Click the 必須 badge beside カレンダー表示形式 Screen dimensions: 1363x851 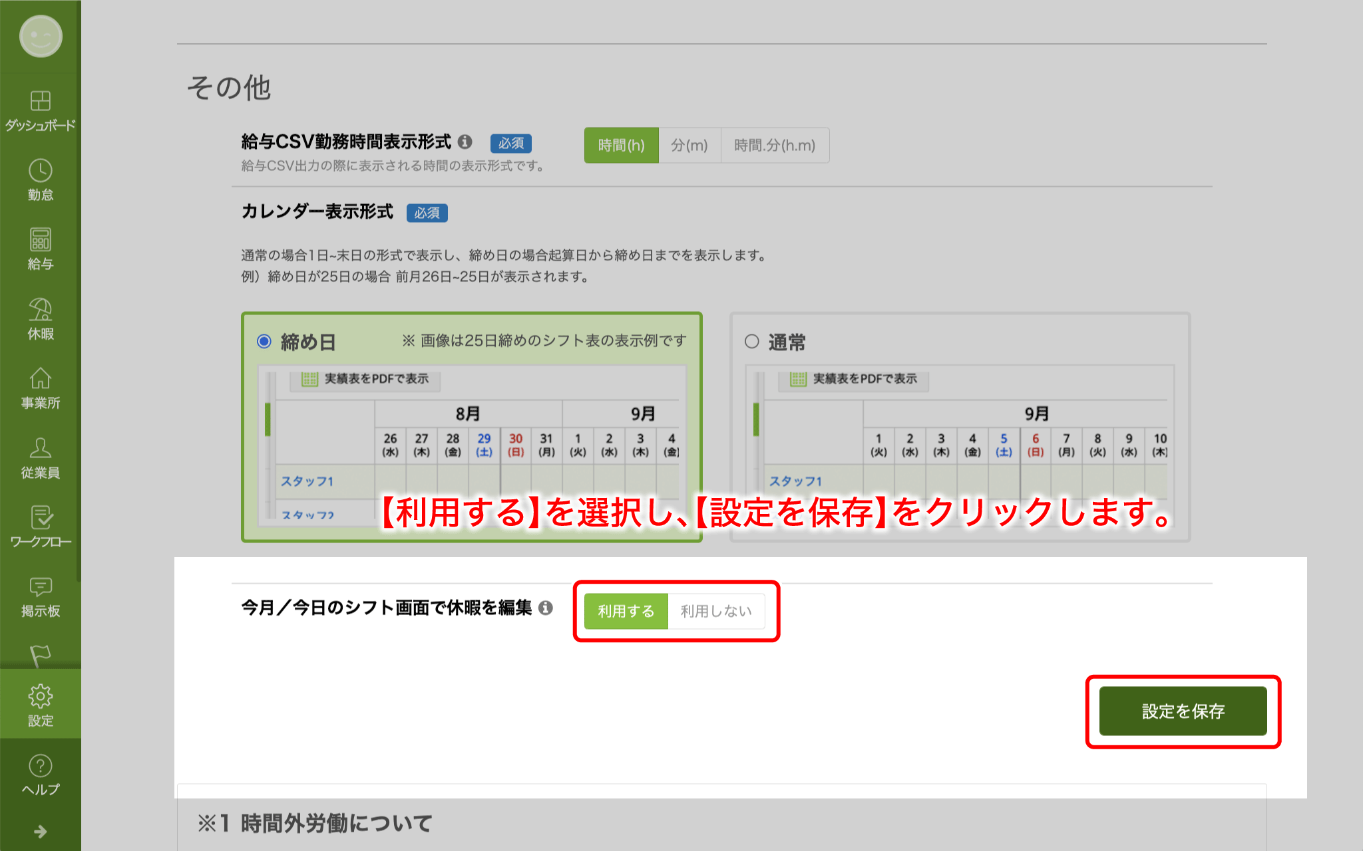[427, 213]
